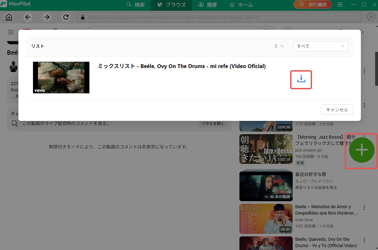The width and height of the screenshot is (378, 250).
Task: Switch to the 検索 tab
Action: pos(136,5)
